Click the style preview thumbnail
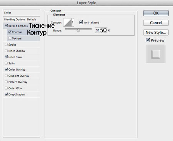This screenshot has width=173, height=141. pyautogui.click(x=156, y=54)
